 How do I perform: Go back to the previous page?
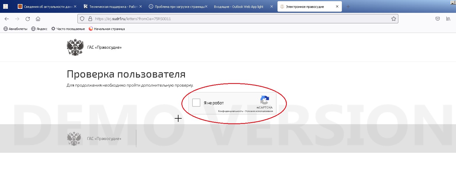coord(7,19)
